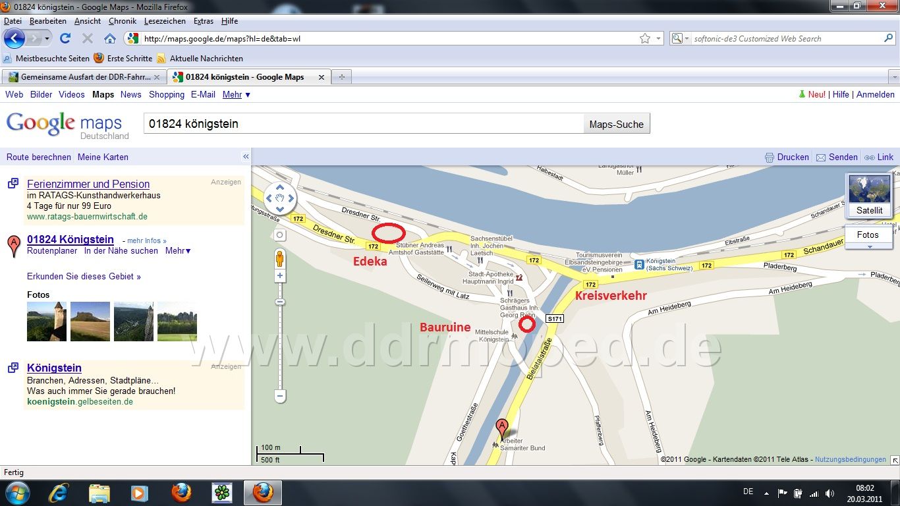Open Meistbesuchte Seiten bookmark
This screenshot has height=506, width=900.
pos(46,58)
